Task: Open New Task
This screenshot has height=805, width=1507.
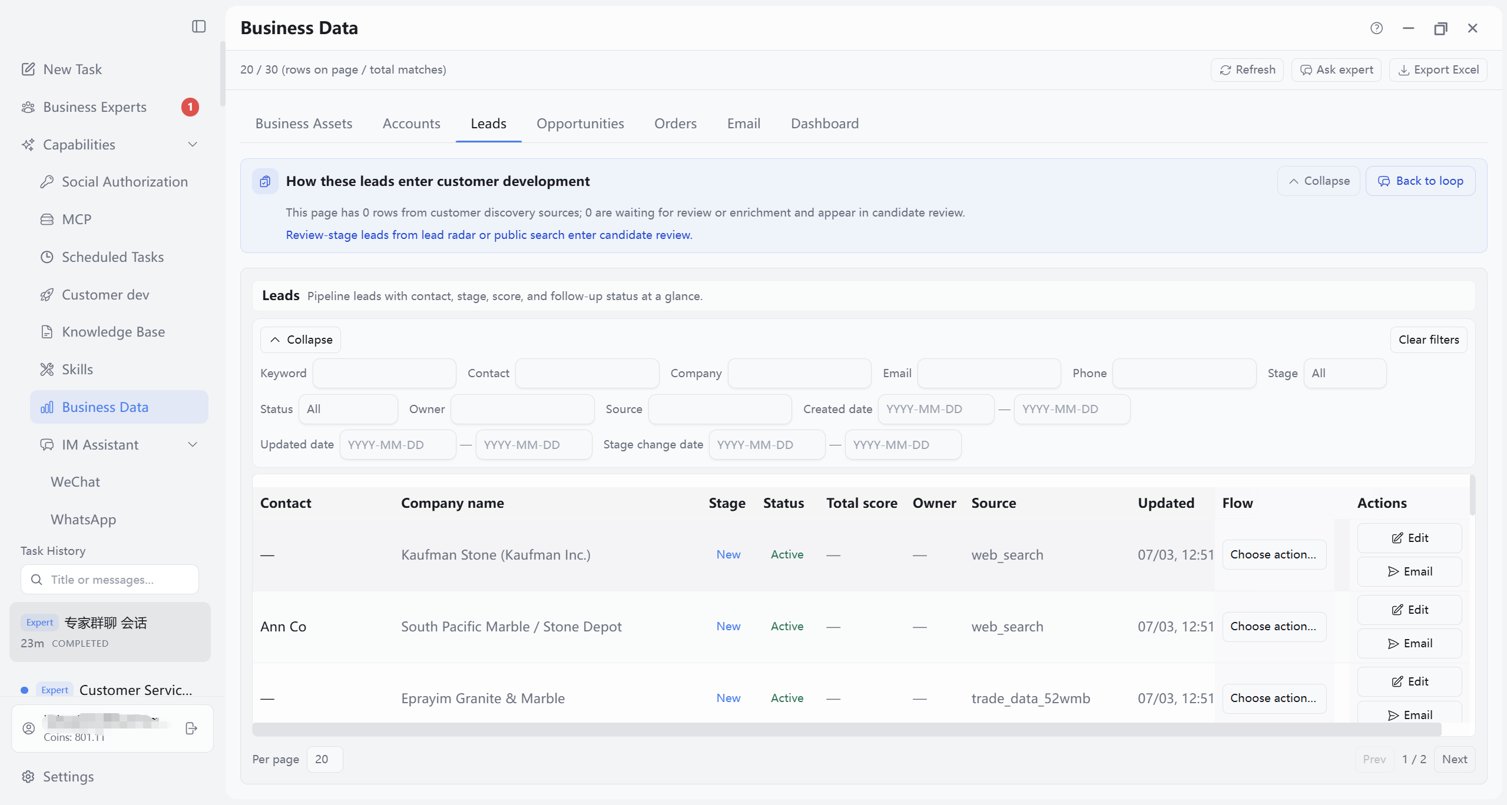Action: [72, 69]
